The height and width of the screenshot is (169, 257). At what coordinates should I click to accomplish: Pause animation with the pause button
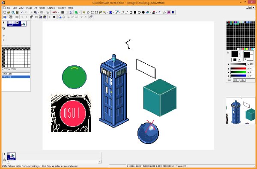54,17
